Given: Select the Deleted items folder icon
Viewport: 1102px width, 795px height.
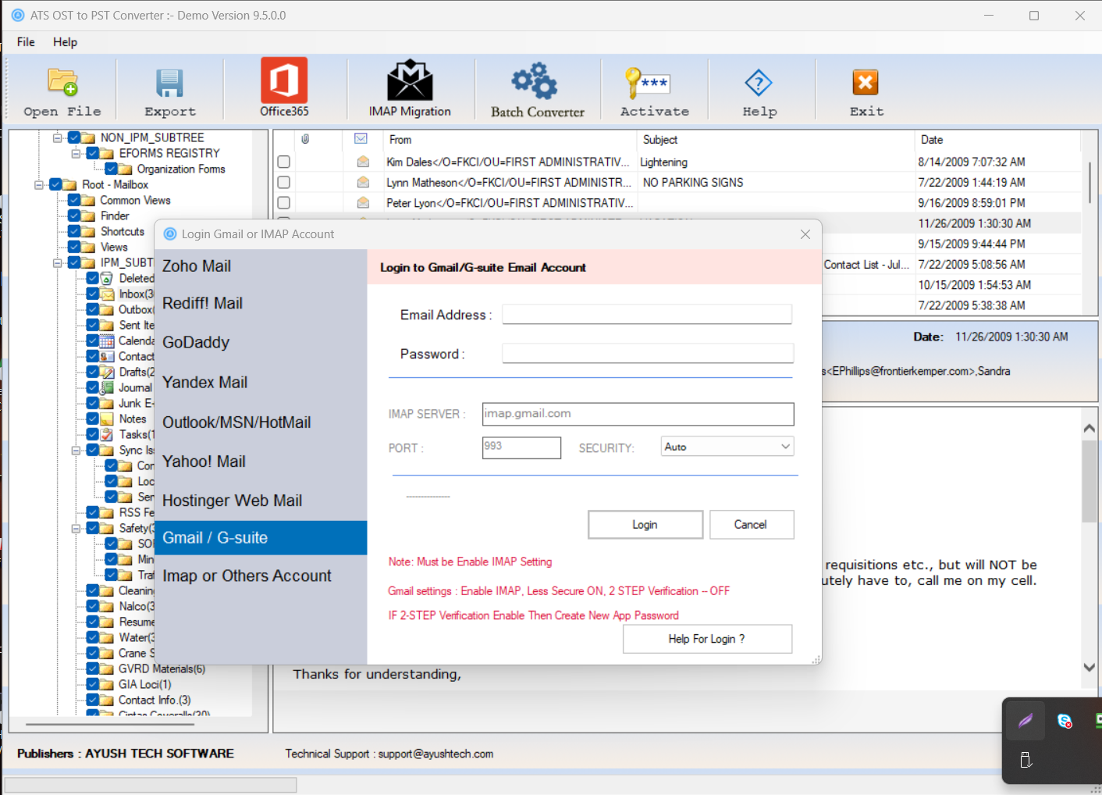Looking at the screenshot, I should tap(107, 278).
